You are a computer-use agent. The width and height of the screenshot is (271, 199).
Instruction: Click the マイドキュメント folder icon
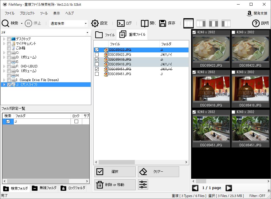[x=13, y=44]
